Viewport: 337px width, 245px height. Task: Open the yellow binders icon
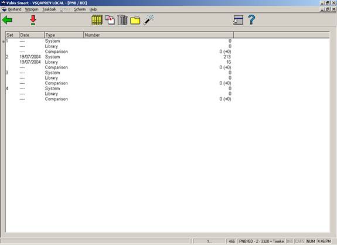[97, 20]
